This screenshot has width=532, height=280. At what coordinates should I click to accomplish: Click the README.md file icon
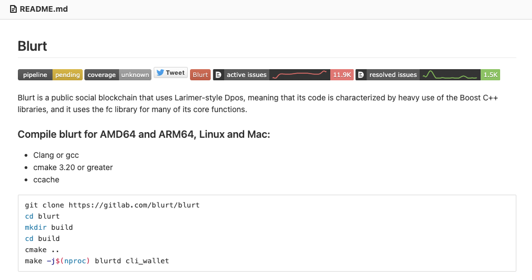13,9
